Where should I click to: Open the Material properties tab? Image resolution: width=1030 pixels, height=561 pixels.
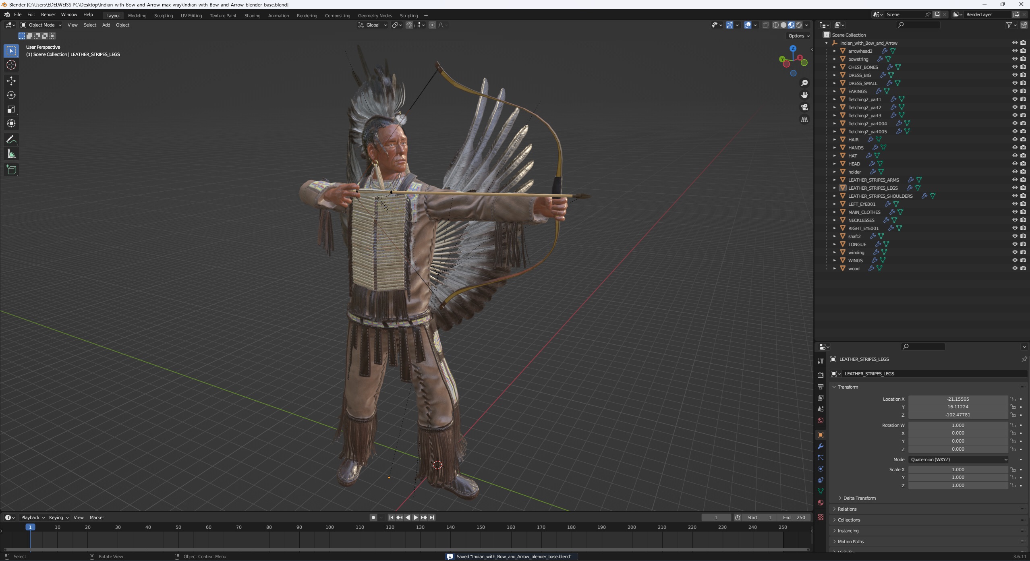coord(821,503)
